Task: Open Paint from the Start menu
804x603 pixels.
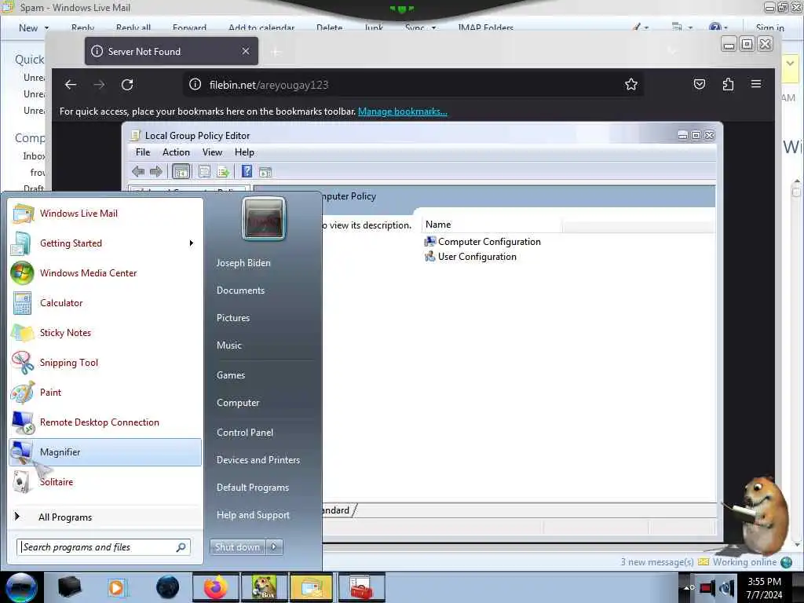Action: (105, 393)
